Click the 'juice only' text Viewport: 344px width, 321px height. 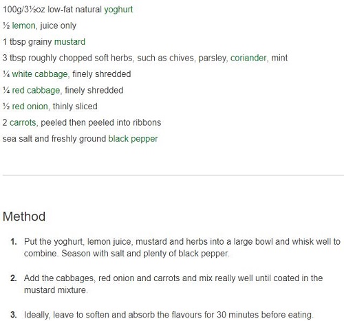pyautogui.click(x=58, y=25)
